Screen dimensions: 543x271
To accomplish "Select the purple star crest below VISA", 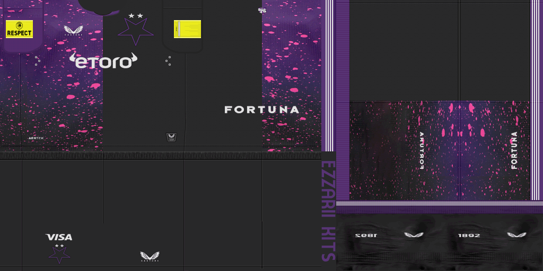I will click(59, 254).
